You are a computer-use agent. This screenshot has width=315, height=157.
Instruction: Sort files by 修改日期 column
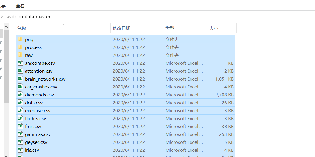point(121,28)
